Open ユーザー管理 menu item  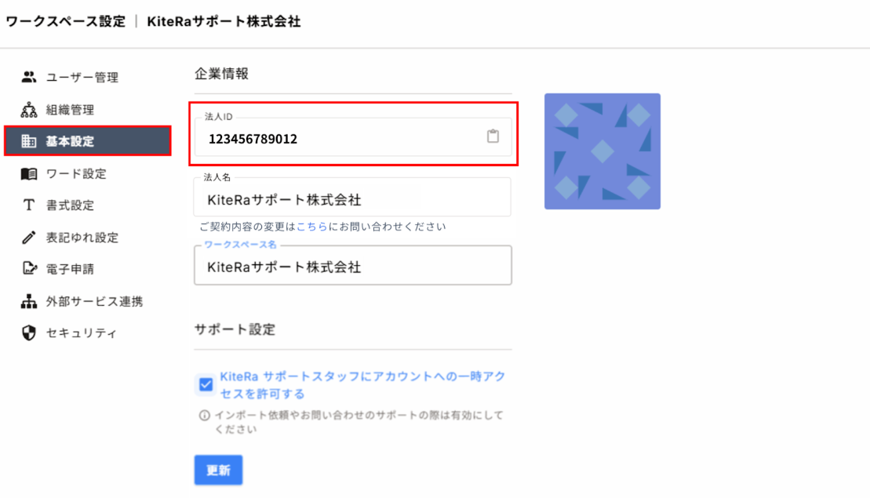point(82,77)
